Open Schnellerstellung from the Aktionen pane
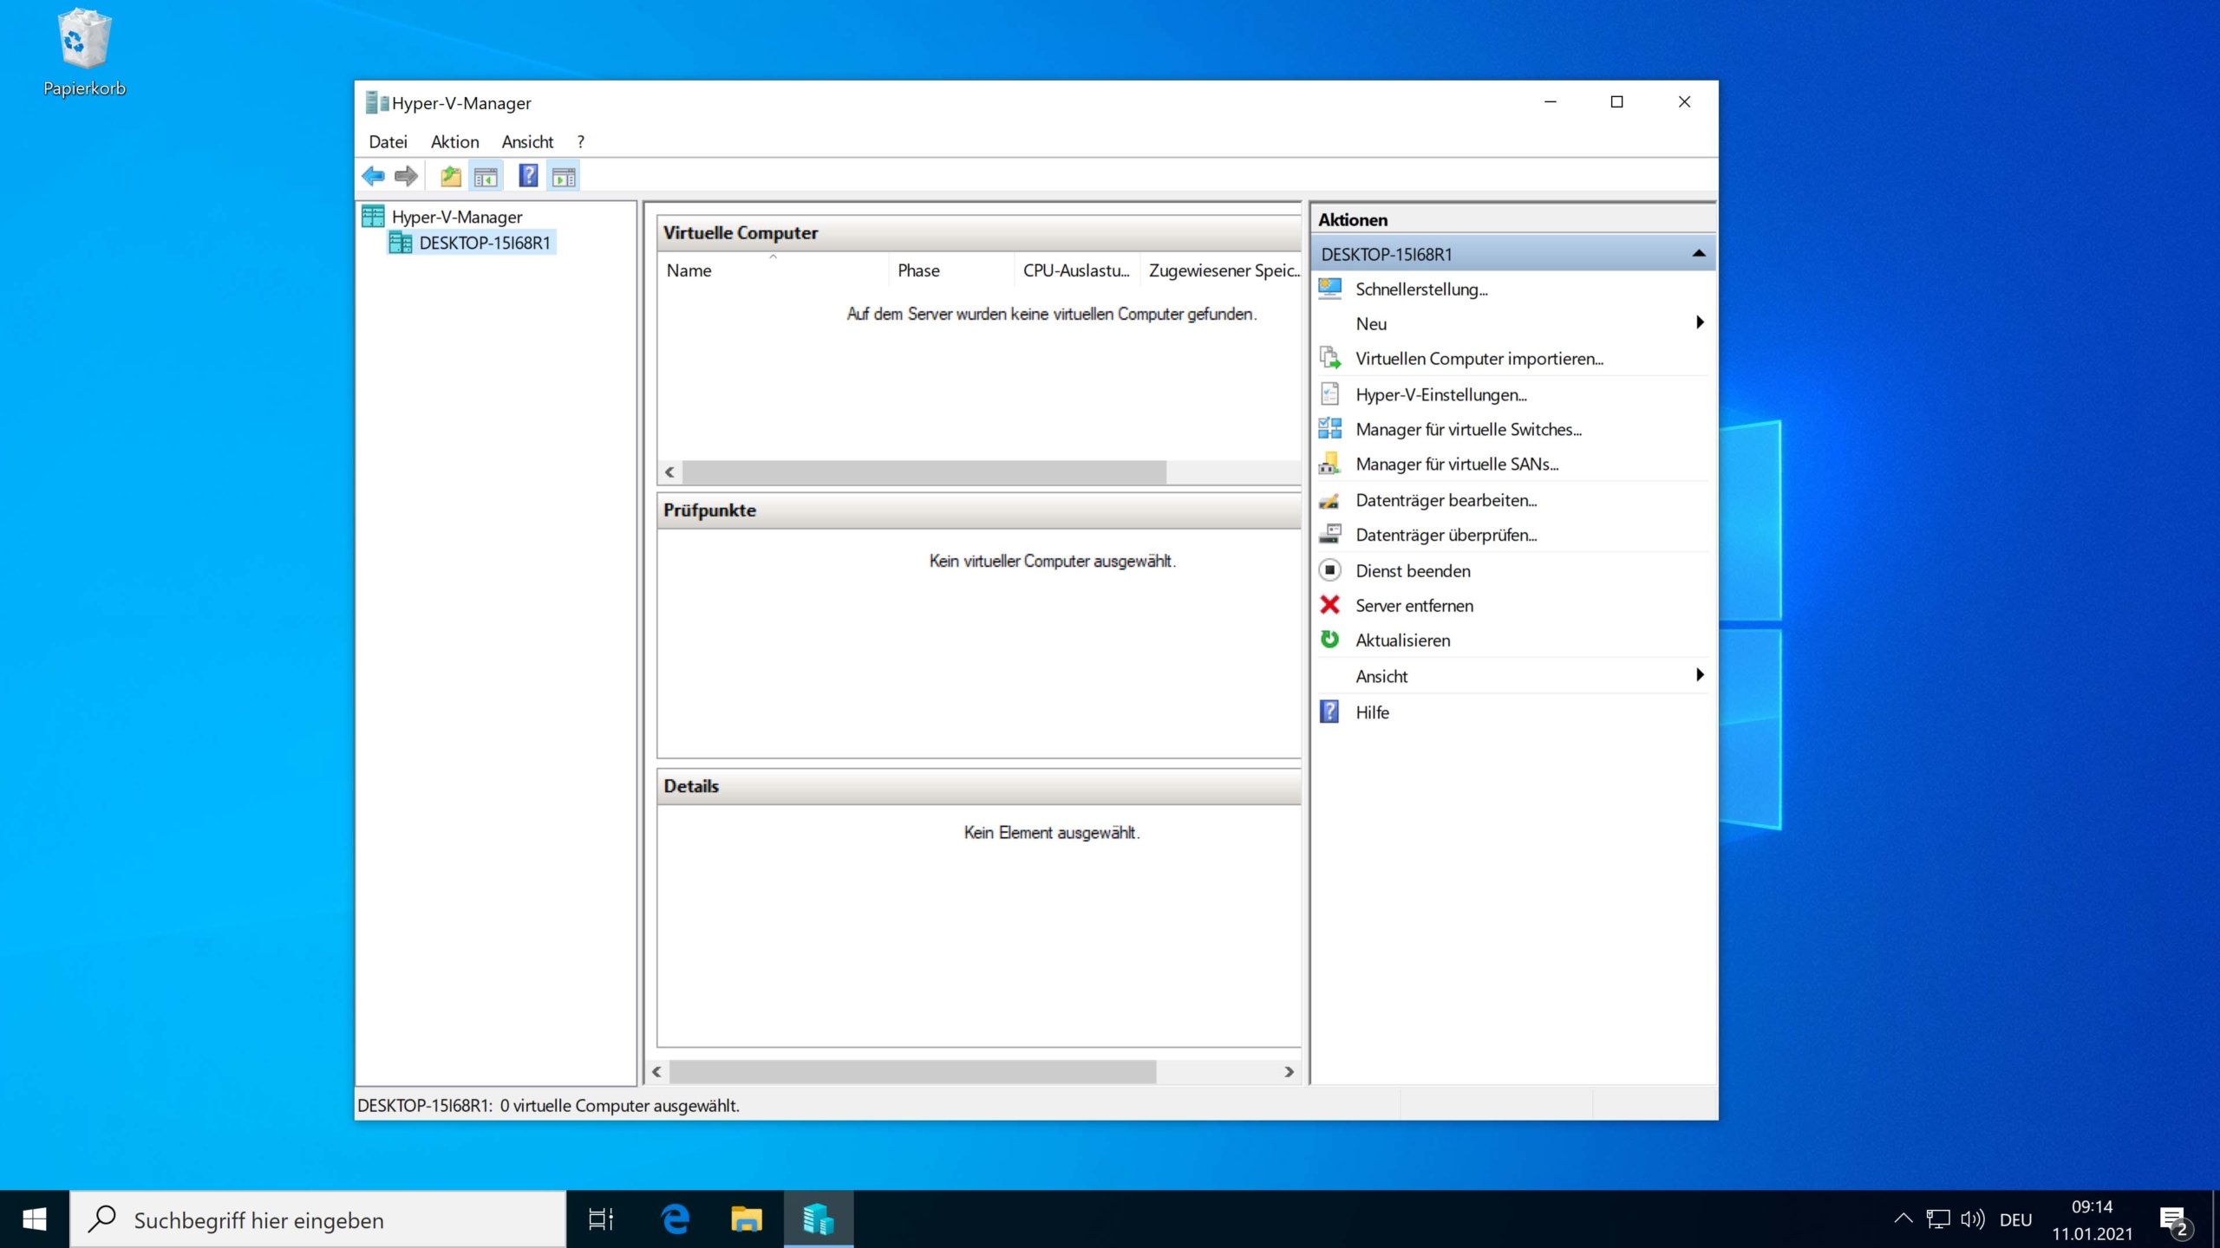Viewport: 2220px width, 1248px height. pos(1423,289)
